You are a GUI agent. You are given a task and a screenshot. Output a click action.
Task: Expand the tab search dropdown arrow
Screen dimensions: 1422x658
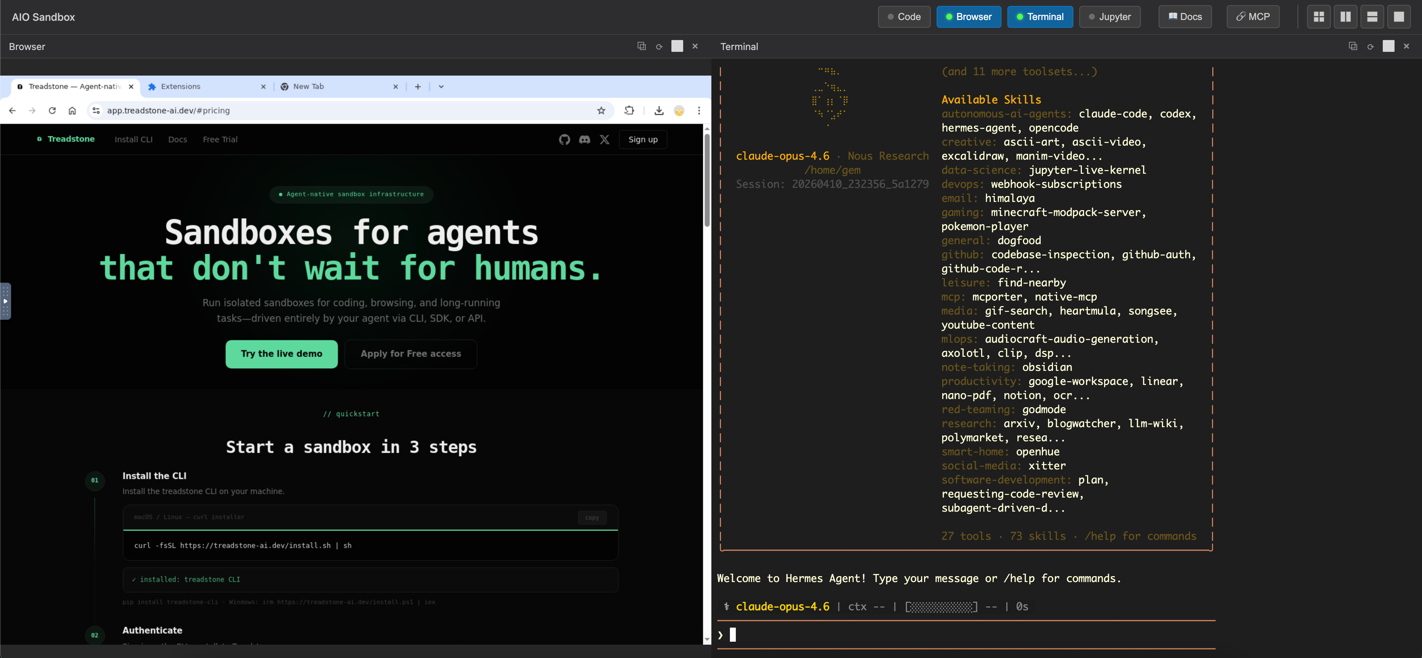coord(441,87)
